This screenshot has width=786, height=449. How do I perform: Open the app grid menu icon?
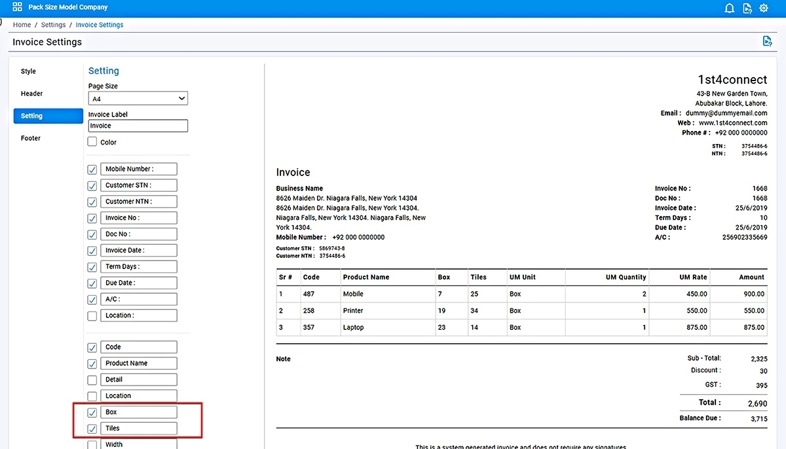click(17, 7)
